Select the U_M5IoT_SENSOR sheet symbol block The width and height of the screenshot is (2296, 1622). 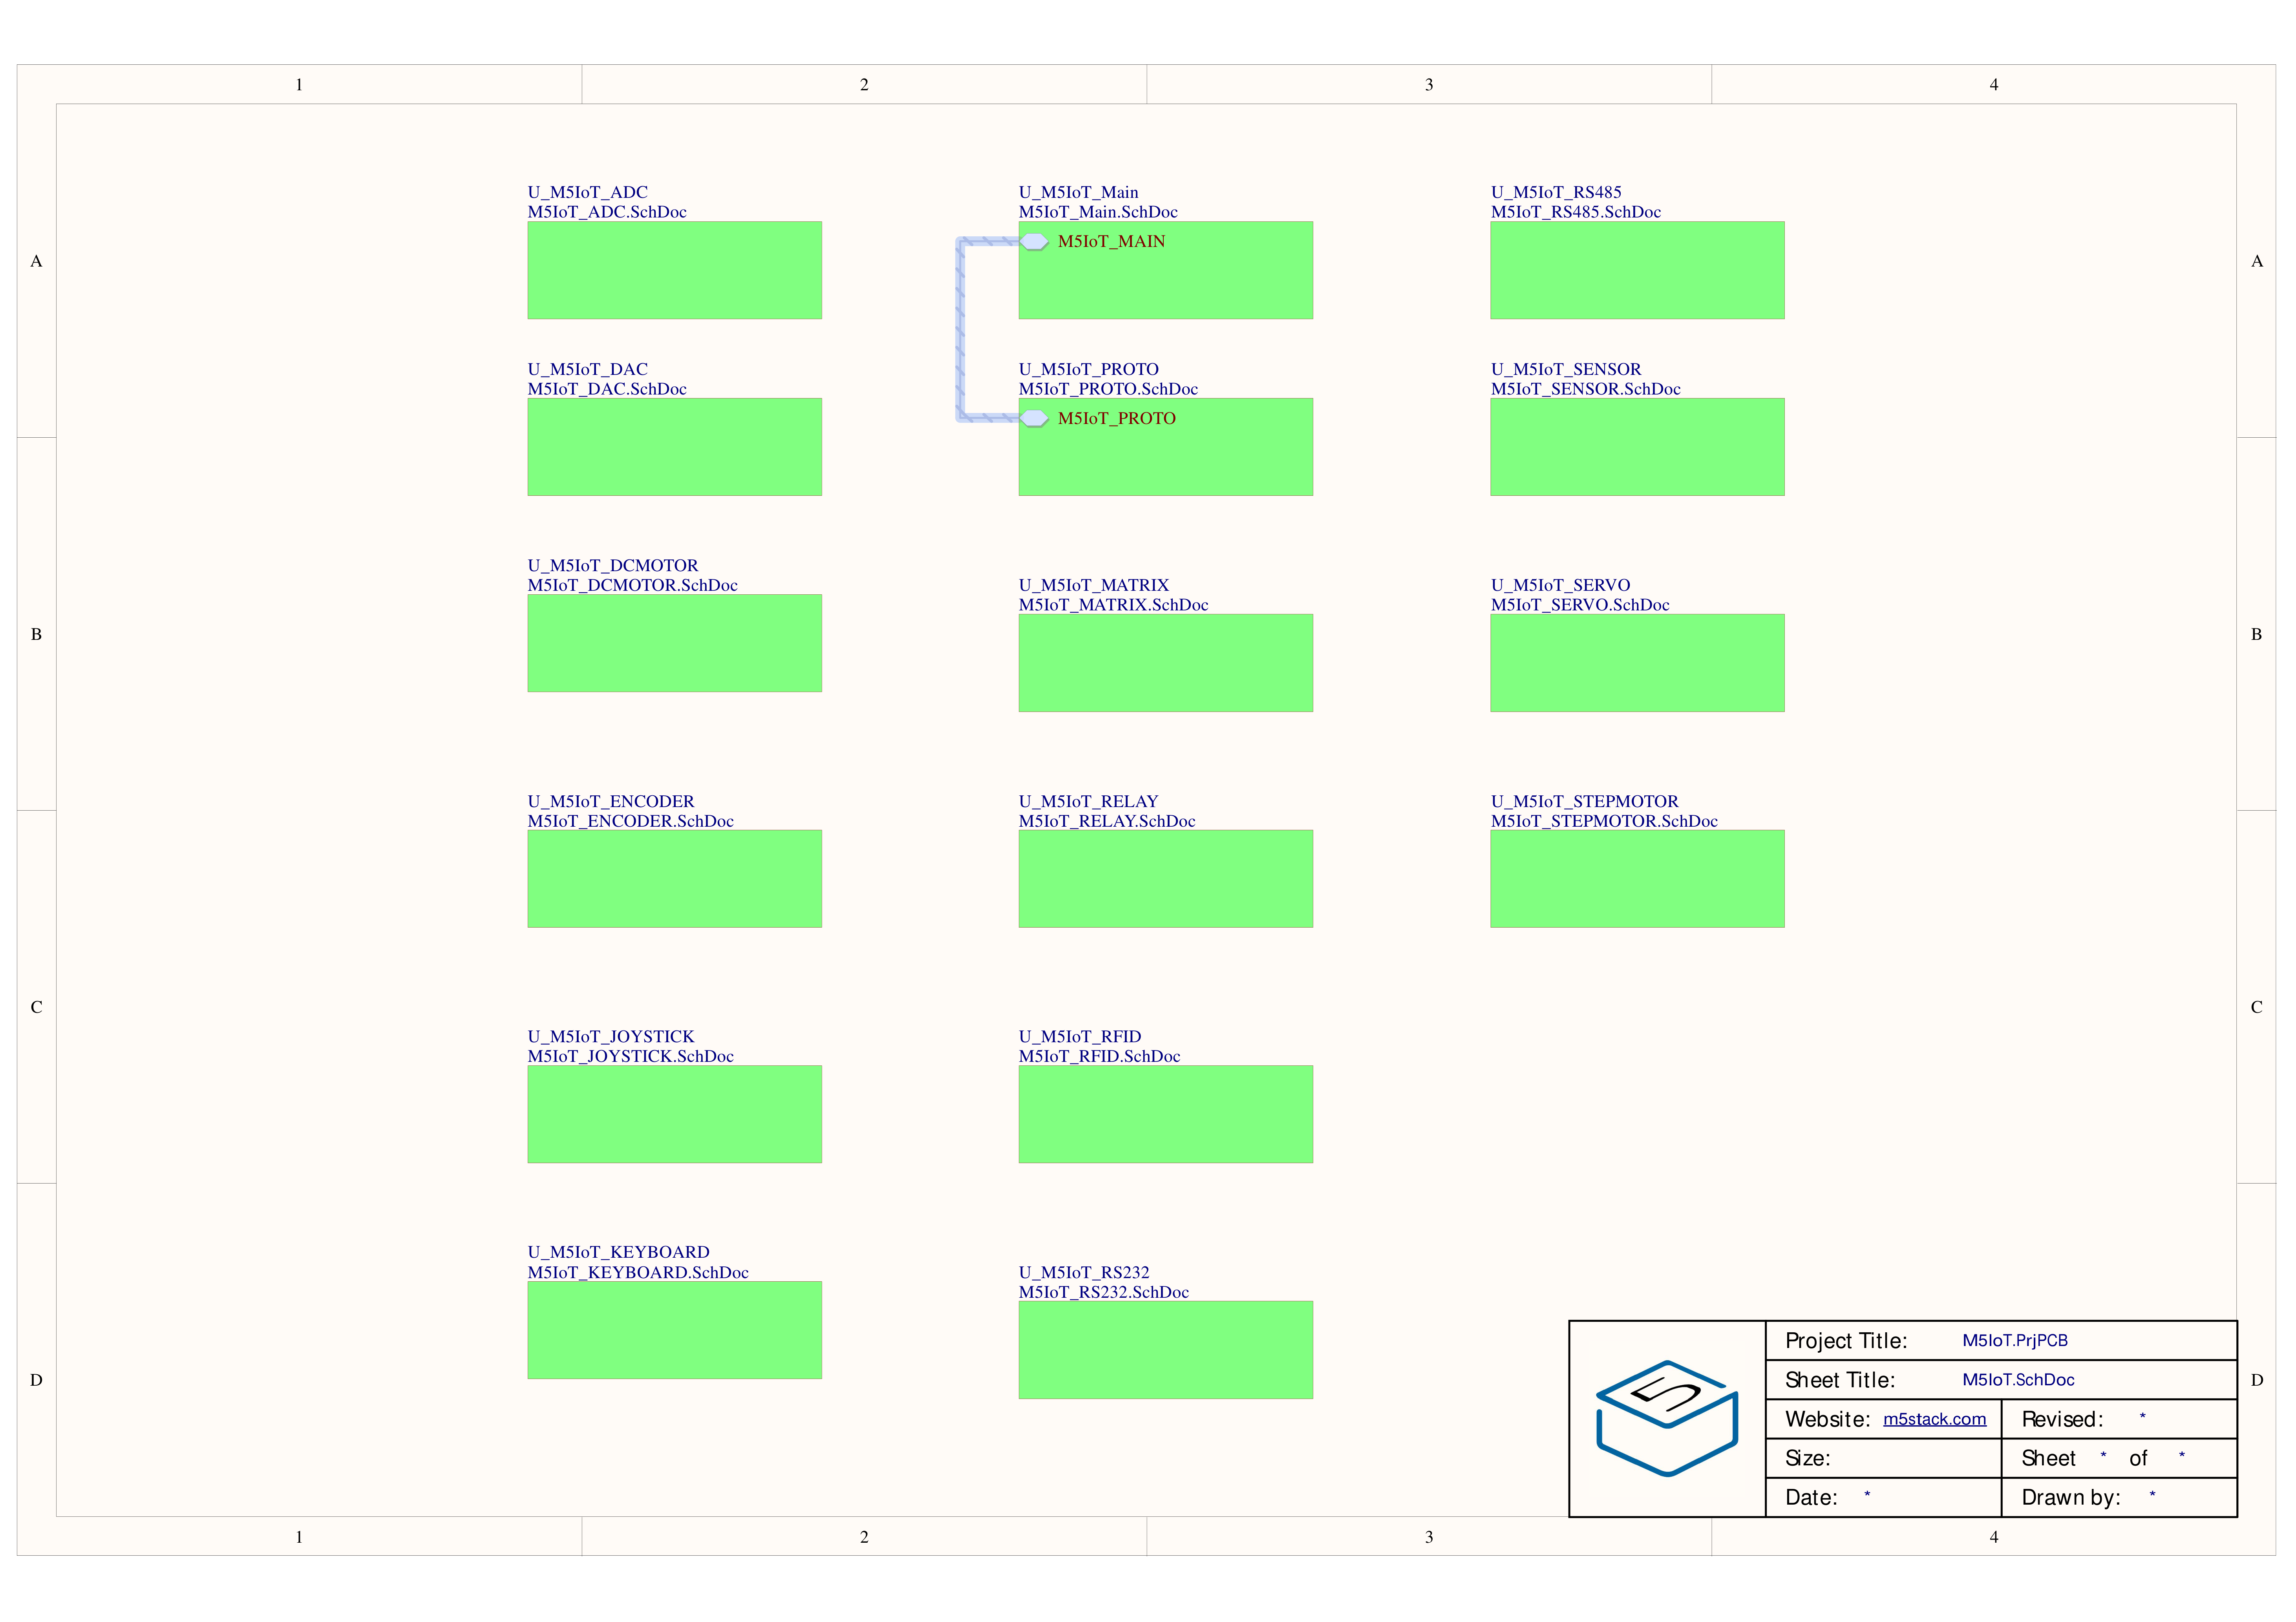[1637, 447]
